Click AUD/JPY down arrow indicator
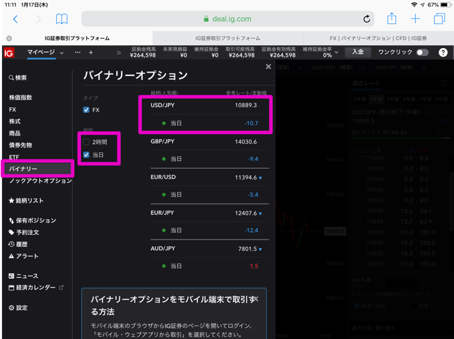The height and width of the screenshot is (339, 454). coord(260,250)
